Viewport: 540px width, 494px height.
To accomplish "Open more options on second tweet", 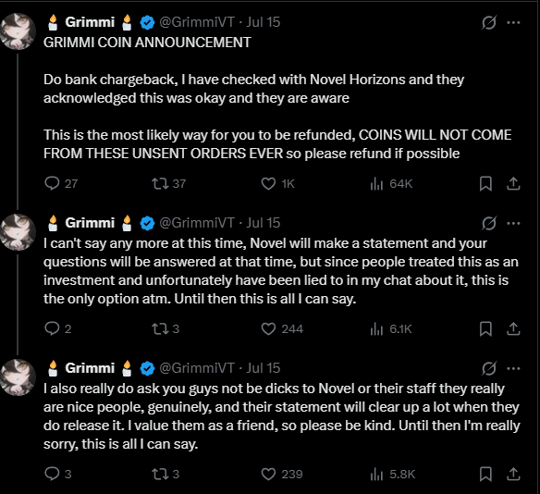I will [513, 223].
